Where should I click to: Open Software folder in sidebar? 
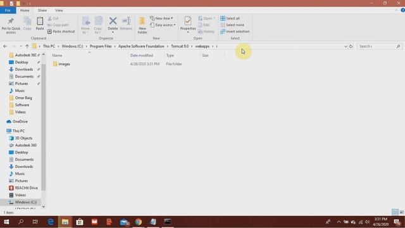pyautogui.click(x=22, y=105)
